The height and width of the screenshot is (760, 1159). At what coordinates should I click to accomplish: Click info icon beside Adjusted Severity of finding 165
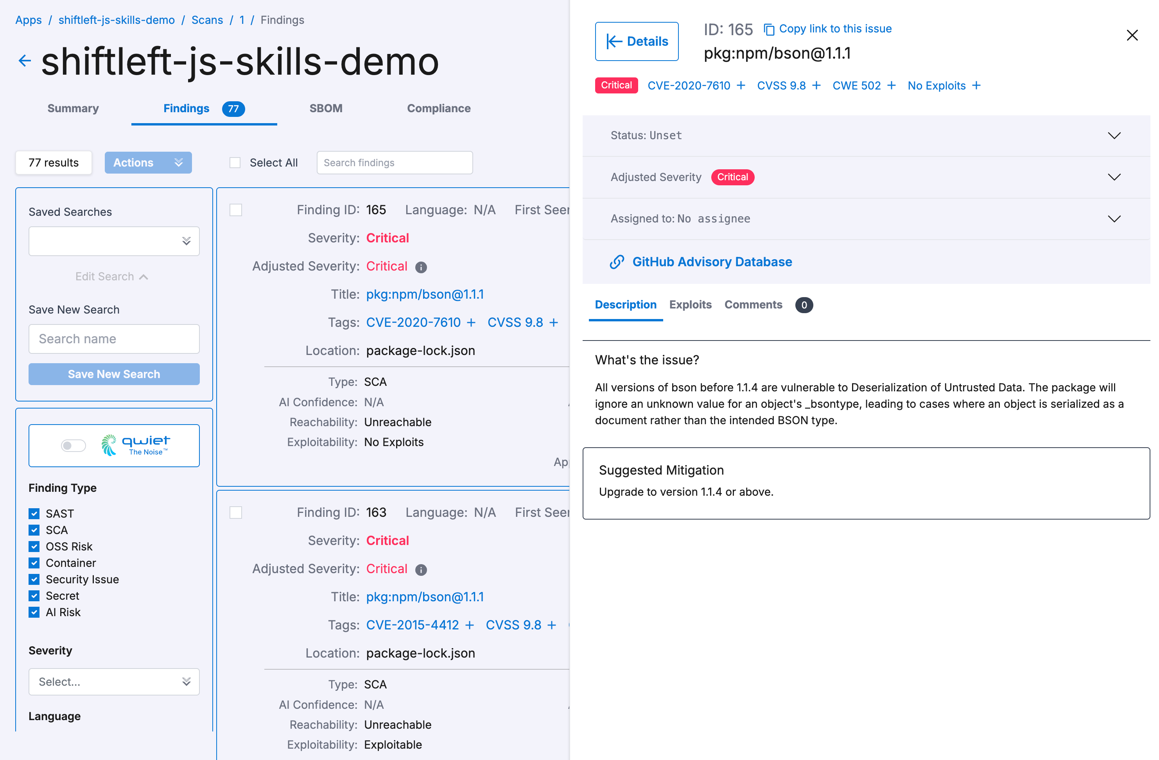[x=421, y=267]
